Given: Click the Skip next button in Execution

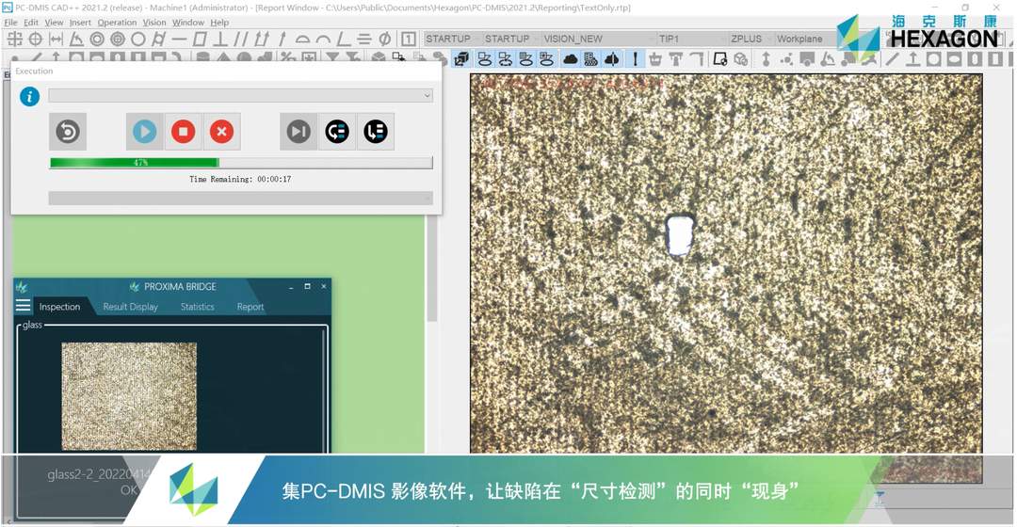Looking at the screenshot, I should click(299, 132).
